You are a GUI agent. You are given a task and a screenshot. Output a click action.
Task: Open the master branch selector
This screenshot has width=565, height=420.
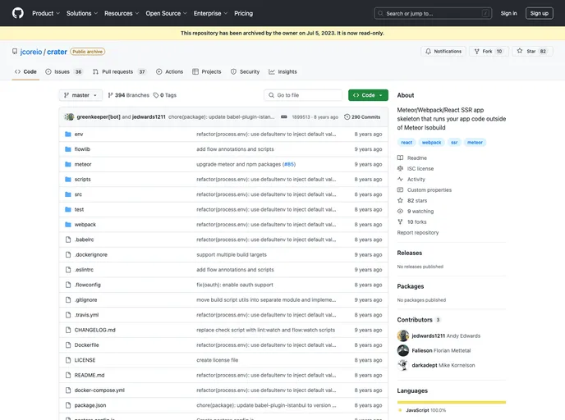80,95
